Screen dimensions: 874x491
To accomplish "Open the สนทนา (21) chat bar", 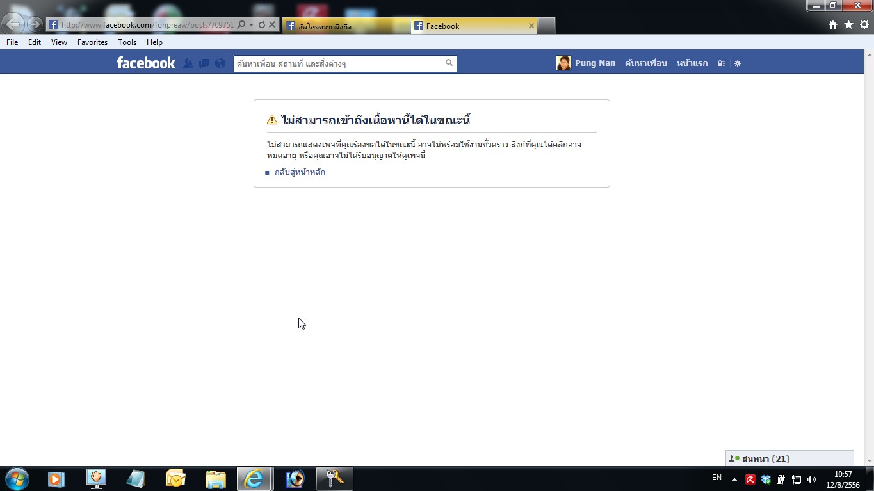I will [x=789, y=458].
